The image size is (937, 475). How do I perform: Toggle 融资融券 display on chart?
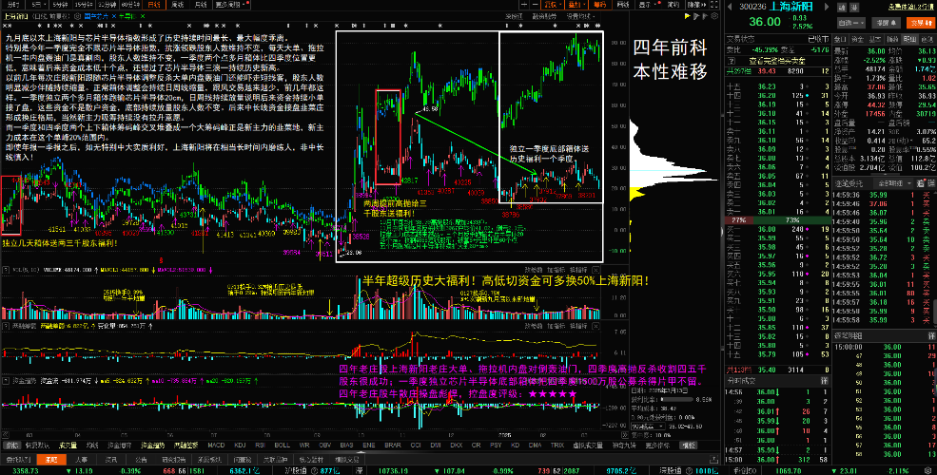pyautogui.click(x=544, y=16)
